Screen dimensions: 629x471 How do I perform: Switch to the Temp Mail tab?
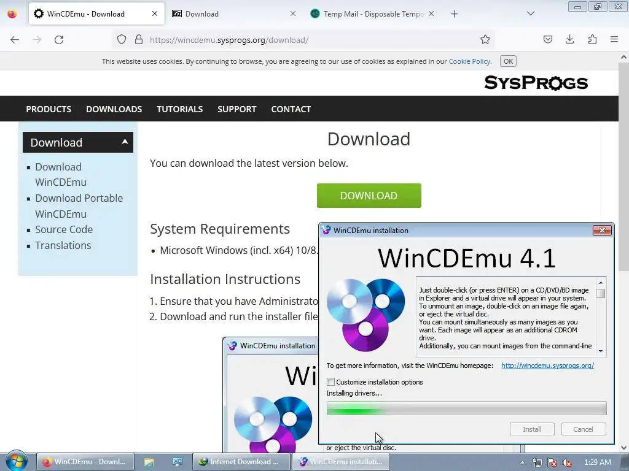tap(373, 14)
